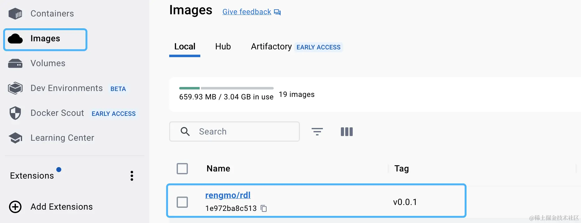This screenshot has width=581, height=223.
Task: Switch to the Hub tab
Action: pos(223,47)
